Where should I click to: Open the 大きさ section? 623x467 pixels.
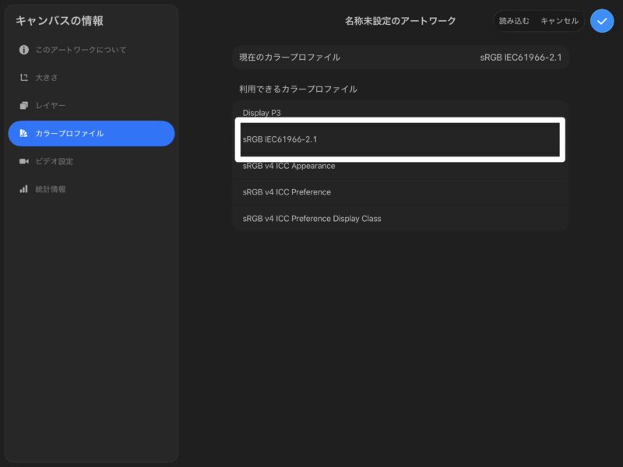[91, 77]
